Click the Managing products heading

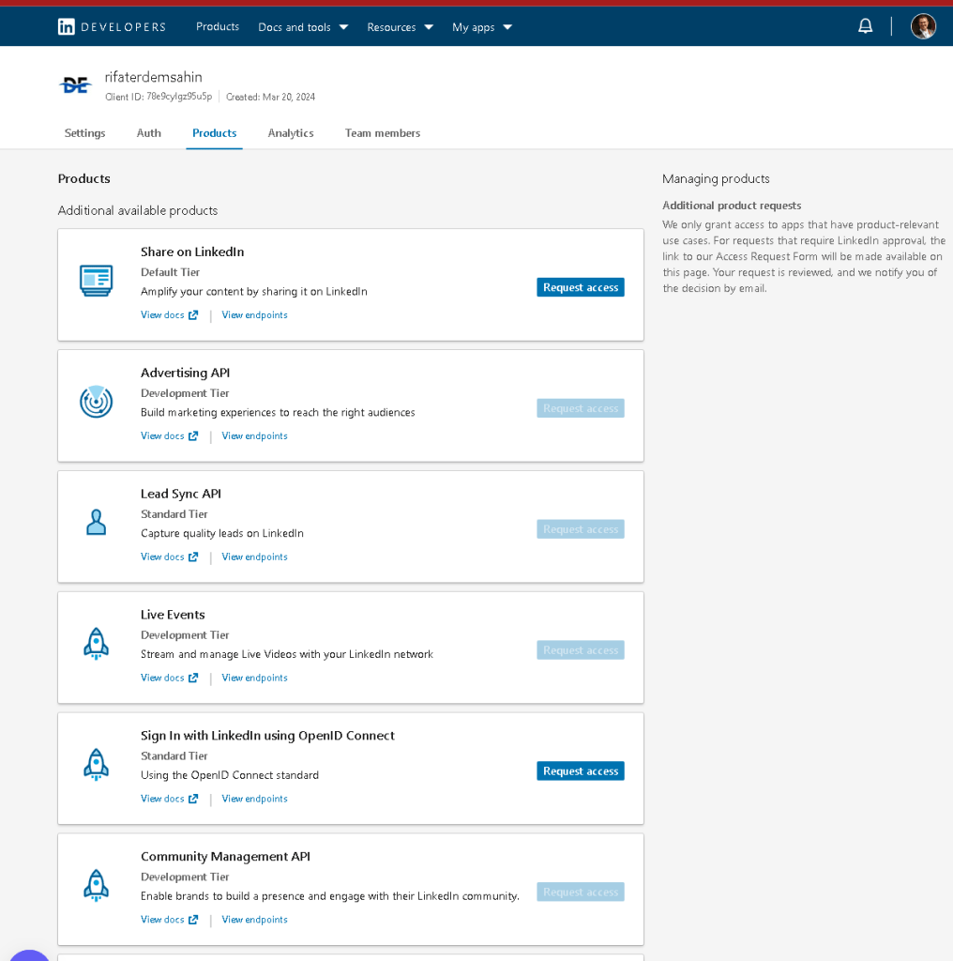pos(716,179)
